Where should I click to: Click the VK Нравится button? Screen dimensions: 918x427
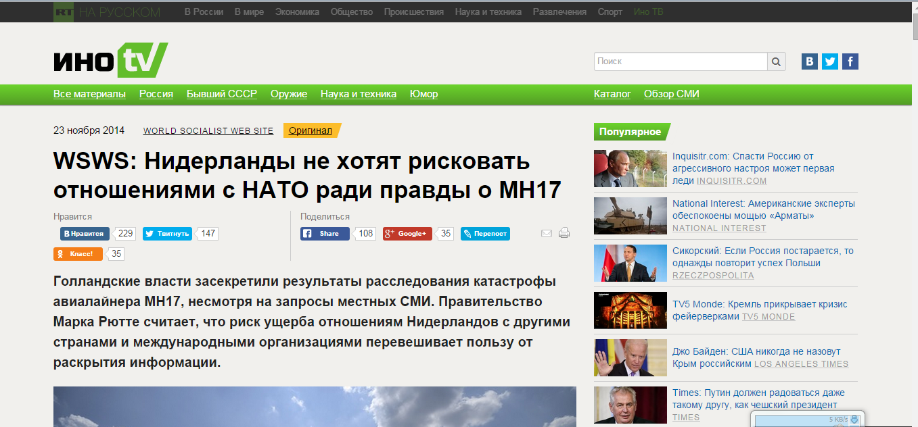click(x=85, y=234)
